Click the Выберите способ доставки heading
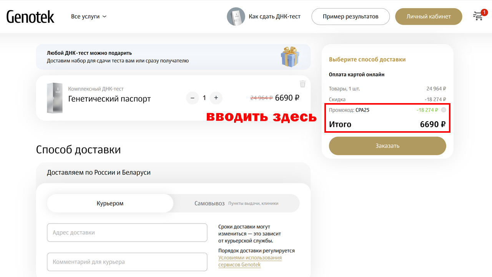 coord(367,60)
